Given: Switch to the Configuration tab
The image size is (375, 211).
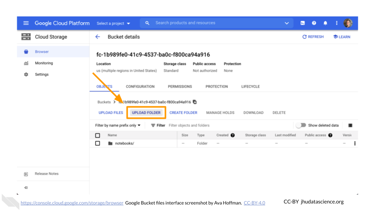Looking at the screenshot, I should tap(140, 86).
